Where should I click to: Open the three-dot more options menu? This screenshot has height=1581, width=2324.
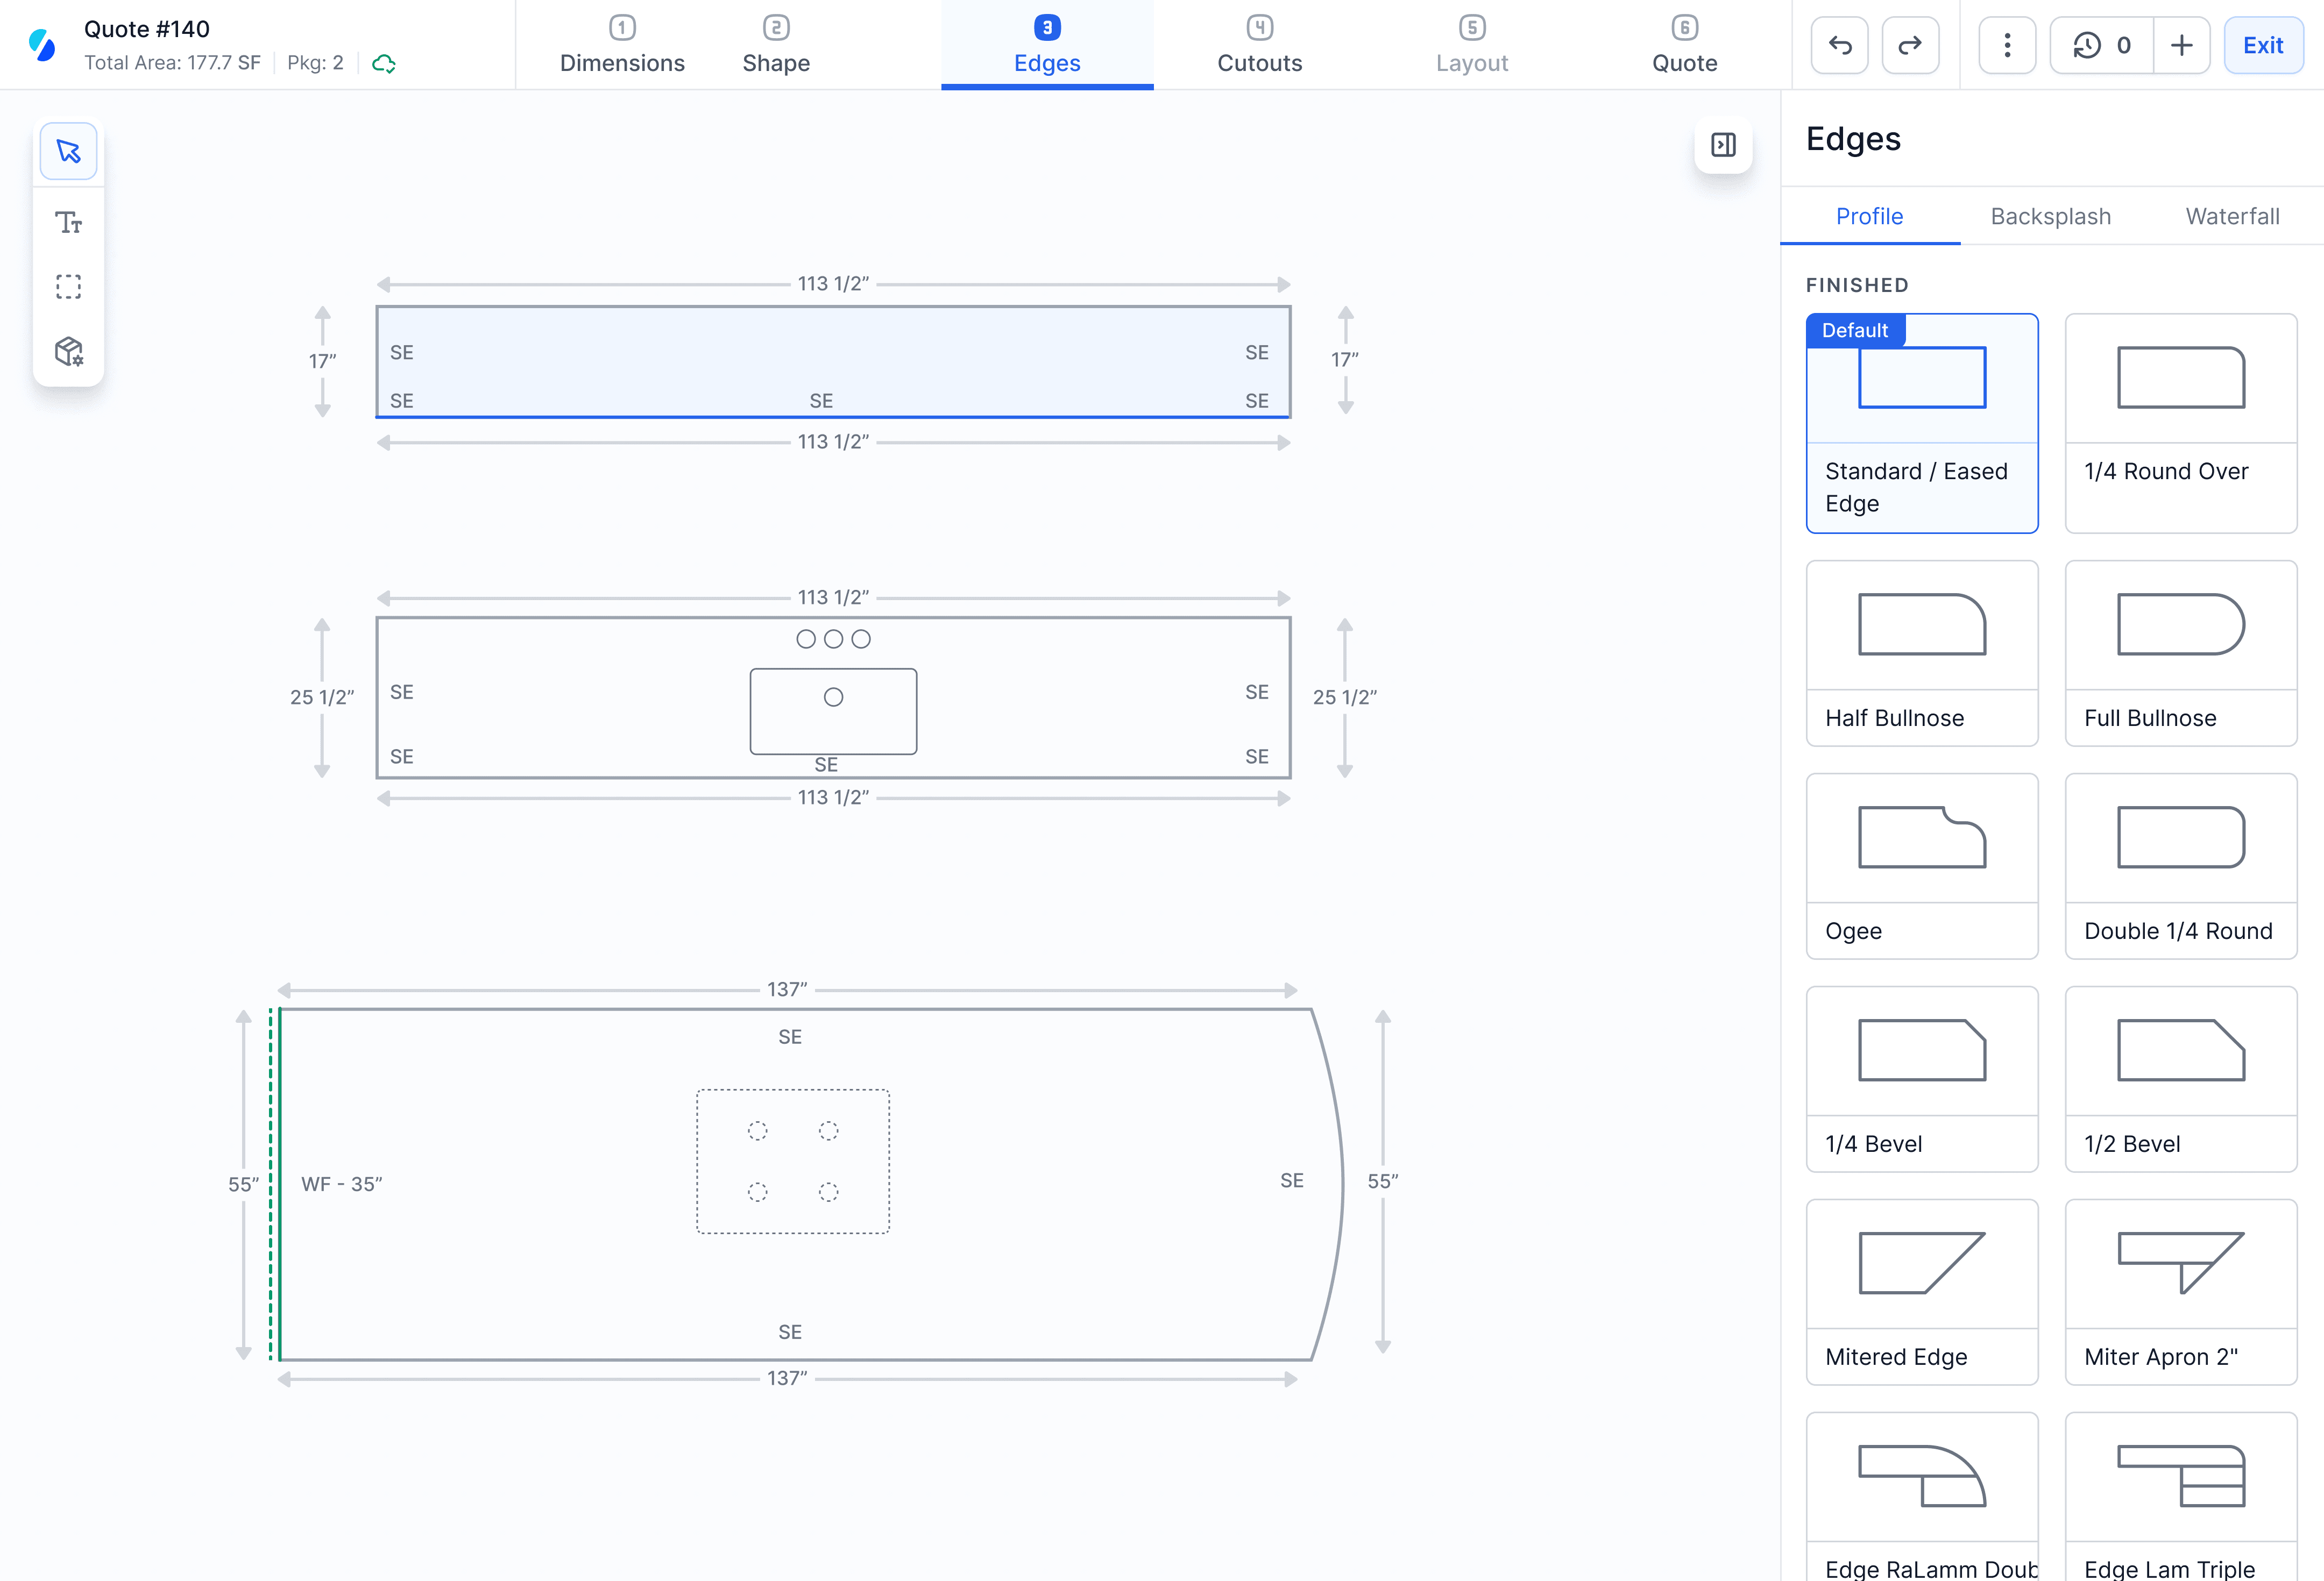[2007, 45]
